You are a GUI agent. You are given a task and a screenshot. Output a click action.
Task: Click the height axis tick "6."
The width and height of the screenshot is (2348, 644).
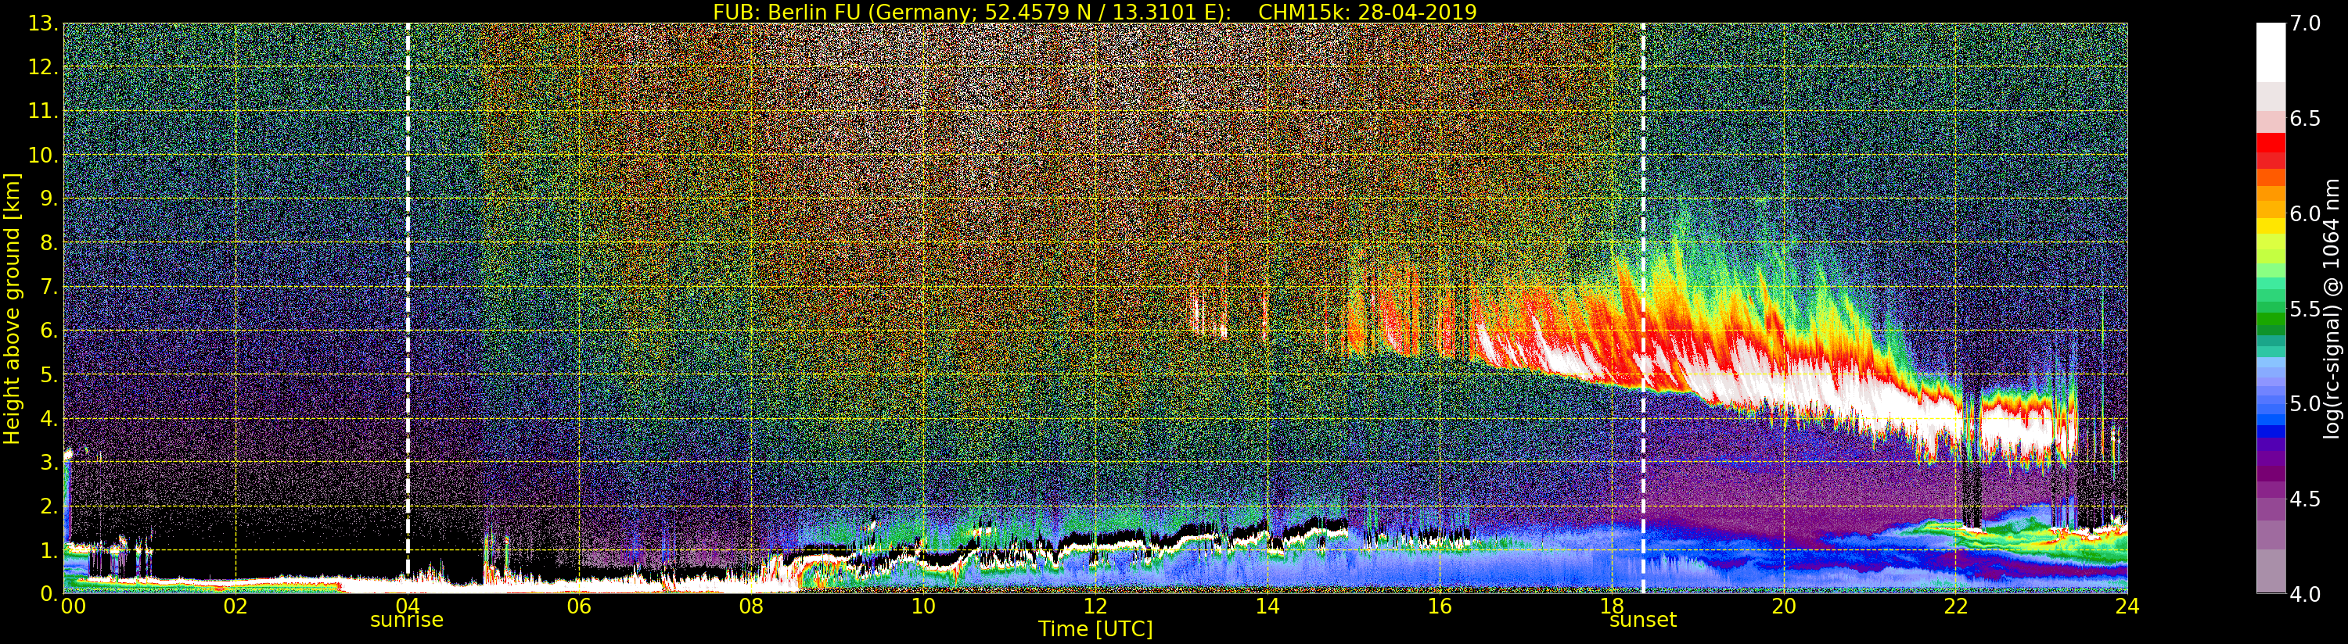click(x=49, y=331)
